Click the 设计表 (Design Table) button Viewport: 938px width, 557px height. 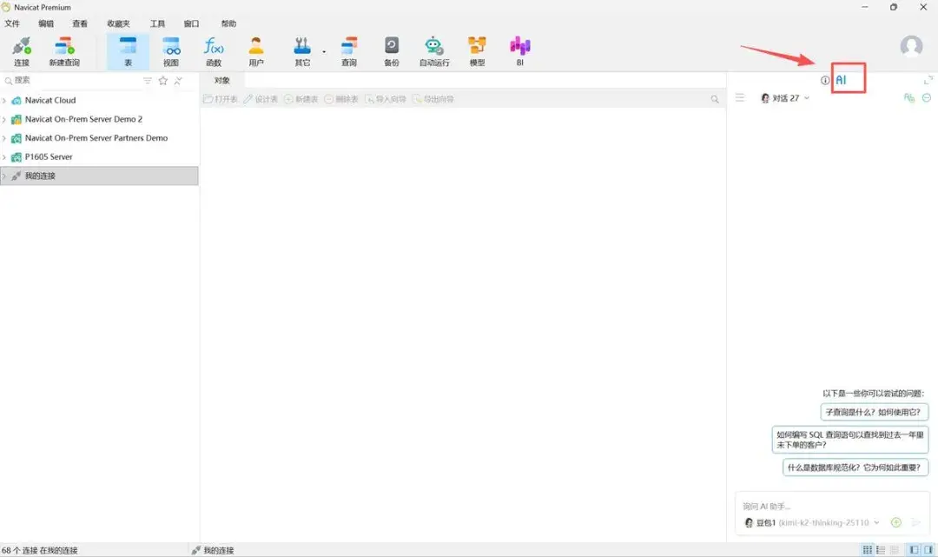[x=261, y=99]
